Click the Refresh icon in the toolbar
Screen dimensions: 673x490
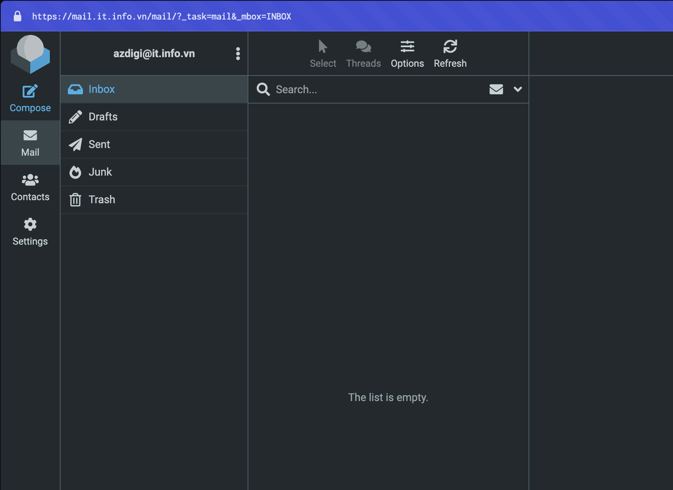(450, 54)
